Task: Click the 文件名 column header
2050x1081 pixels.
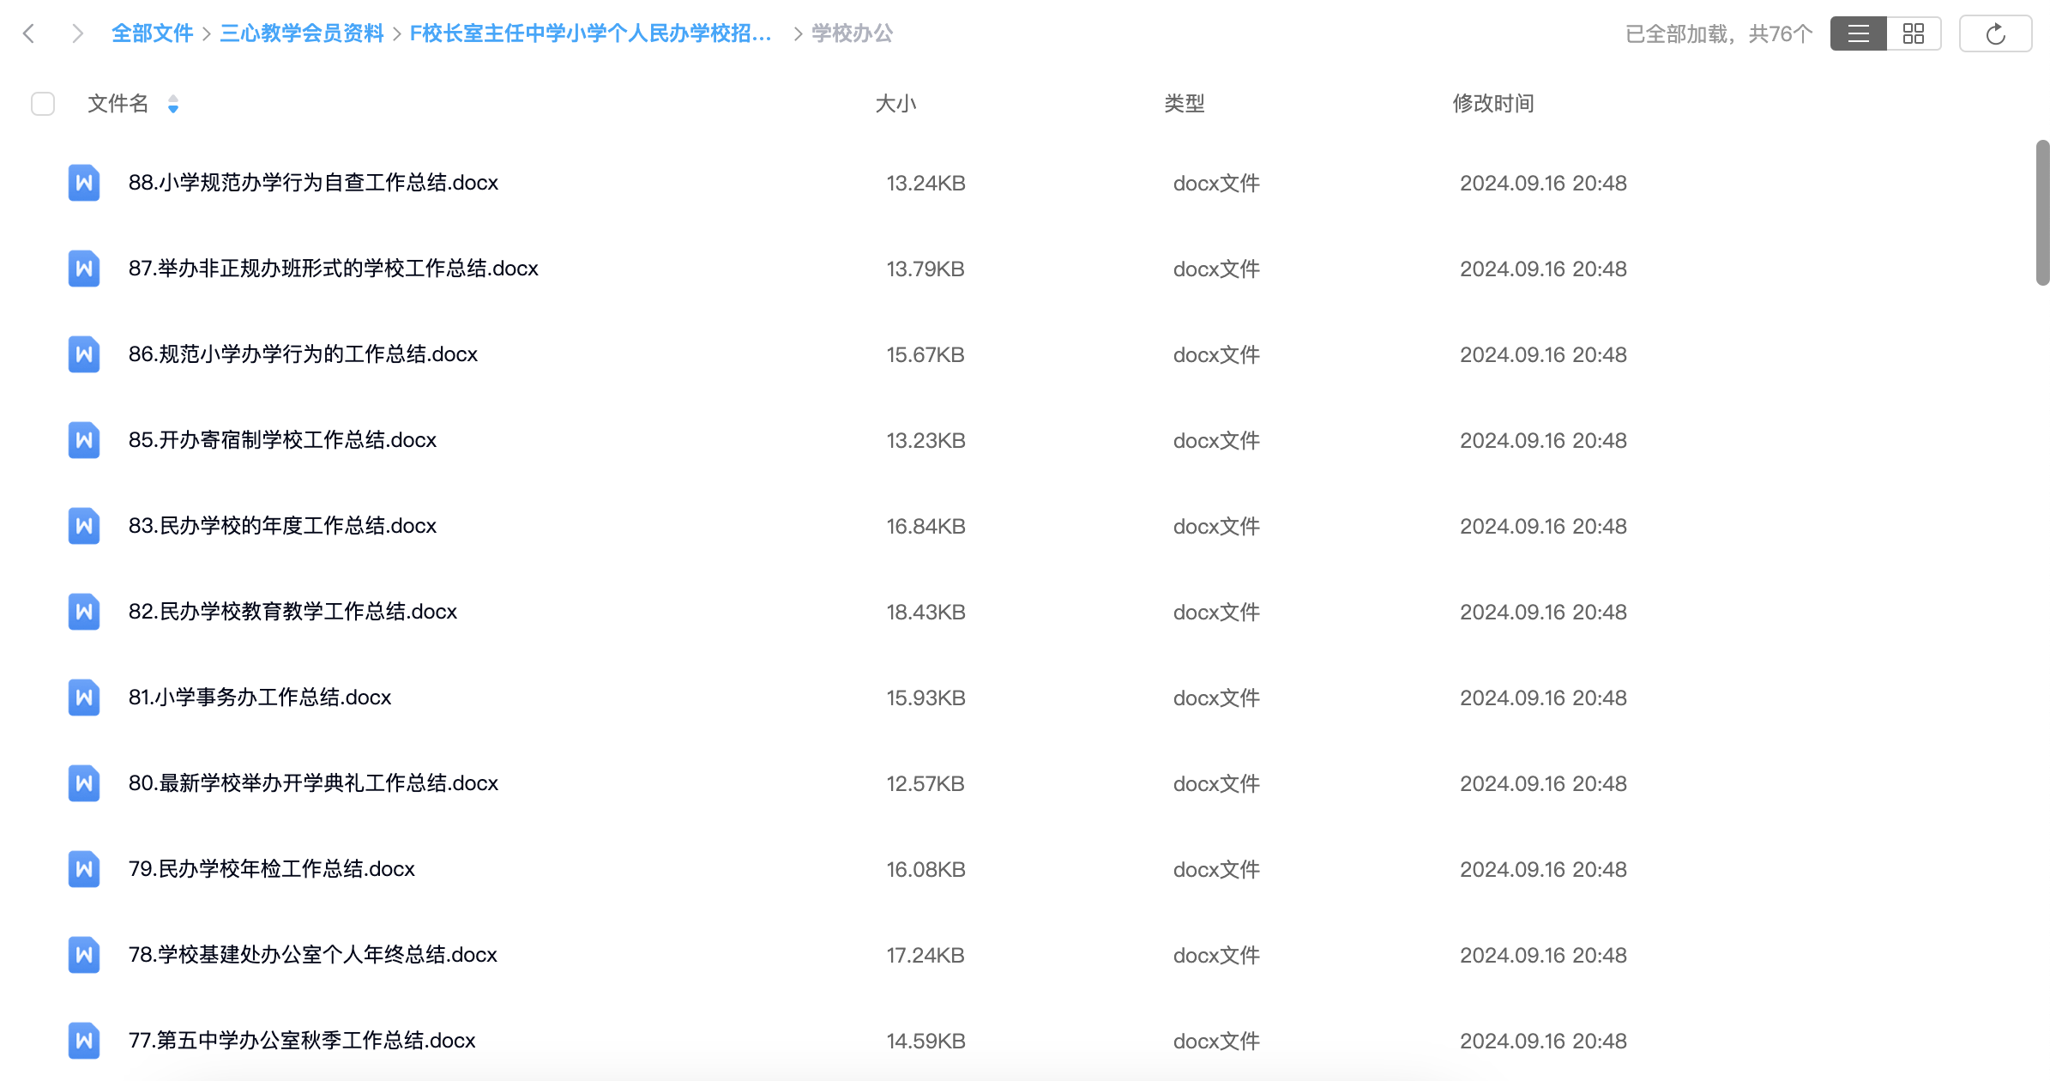Action: click(118, 104)
